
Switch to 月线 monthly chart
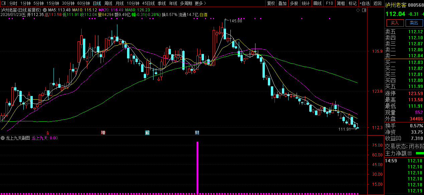point(120,3)
